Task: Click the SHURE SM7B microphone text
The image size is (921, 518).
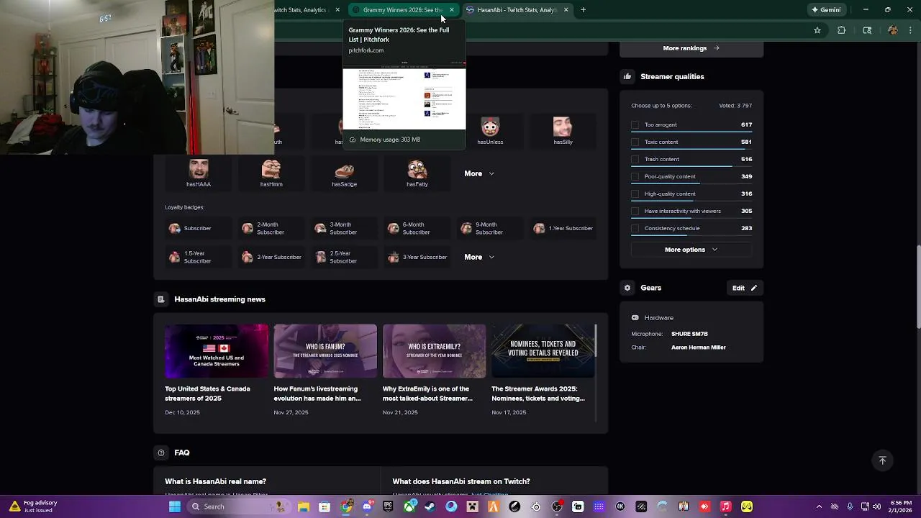Action: (x=689, y=334)
